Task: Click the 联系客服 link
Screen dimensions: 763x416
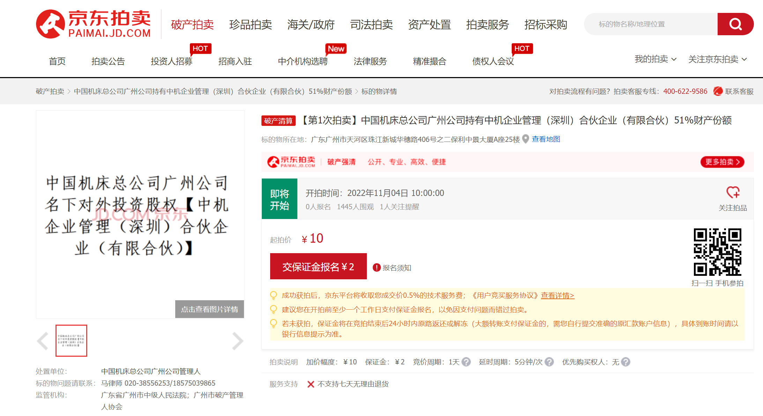Action: pos(739,91)
